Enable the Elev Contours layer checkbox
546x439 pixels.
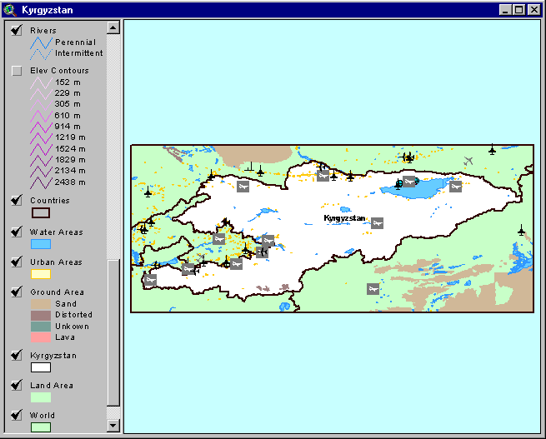(17, 71)
